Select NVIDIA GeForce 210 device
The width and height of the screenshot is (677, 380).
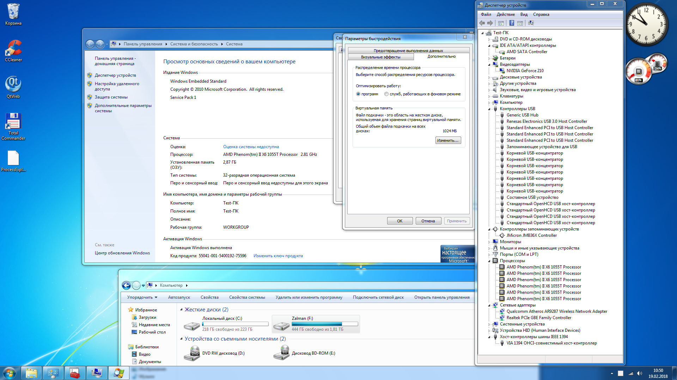tap(525, 71)
